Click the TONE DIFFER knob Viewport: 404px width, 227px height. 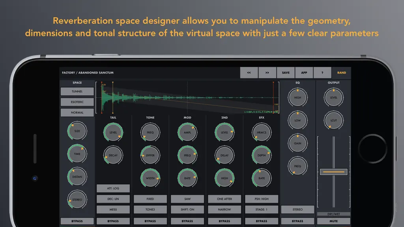[x=150, y=155]
